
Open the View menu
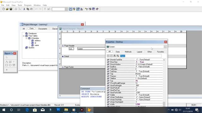[13, 5]
